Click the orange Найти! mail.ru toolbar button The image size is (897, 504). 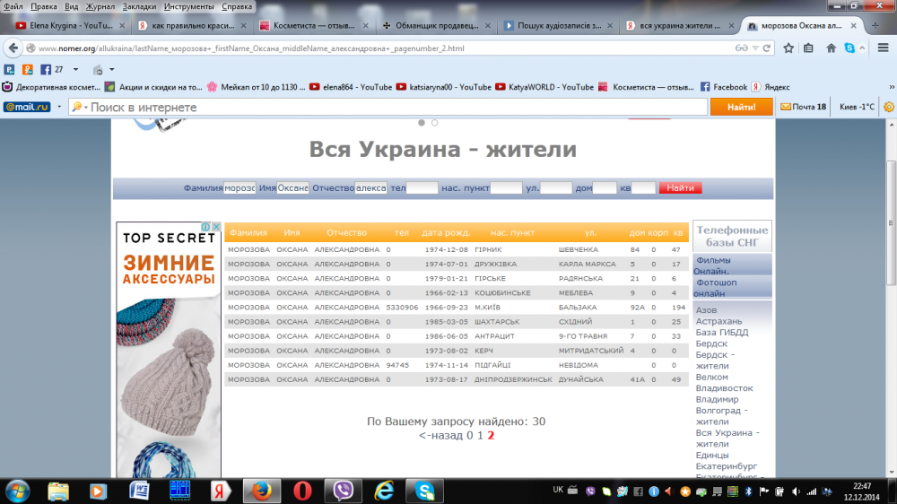[x=741, y=107]
